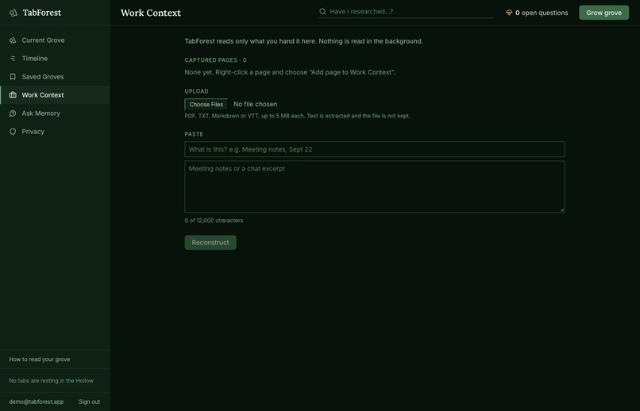Click the 'PDF, TXT, Markdown or VTT' hint text

point(297,116)
